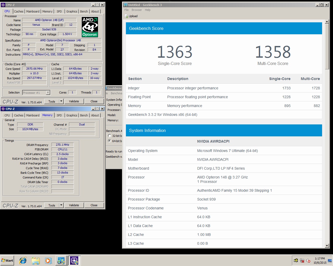This screenshot has height=266, width=333.
Task: Open Internet Explorer from the taskbar
Action: (x=23, y=261)
